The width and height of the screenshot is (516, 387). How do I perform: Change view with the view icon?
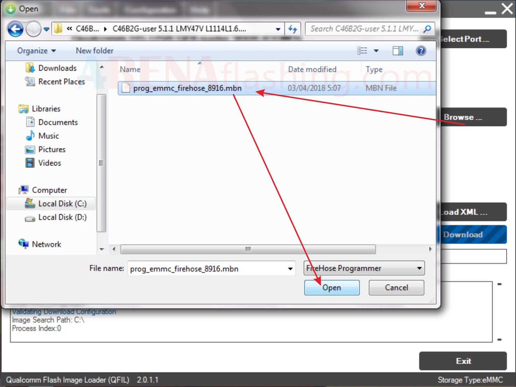click(362, 51)
